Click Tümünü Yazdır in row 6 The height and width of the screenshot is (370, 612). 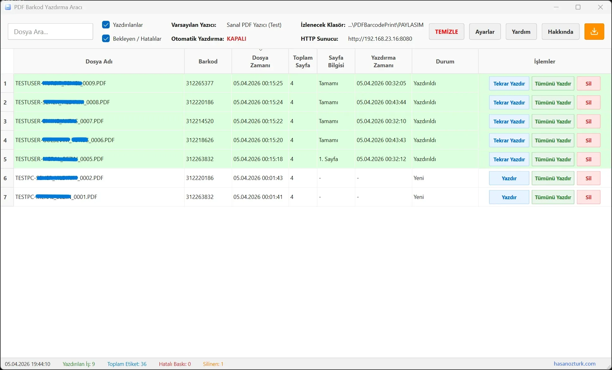tap(553, 178)
